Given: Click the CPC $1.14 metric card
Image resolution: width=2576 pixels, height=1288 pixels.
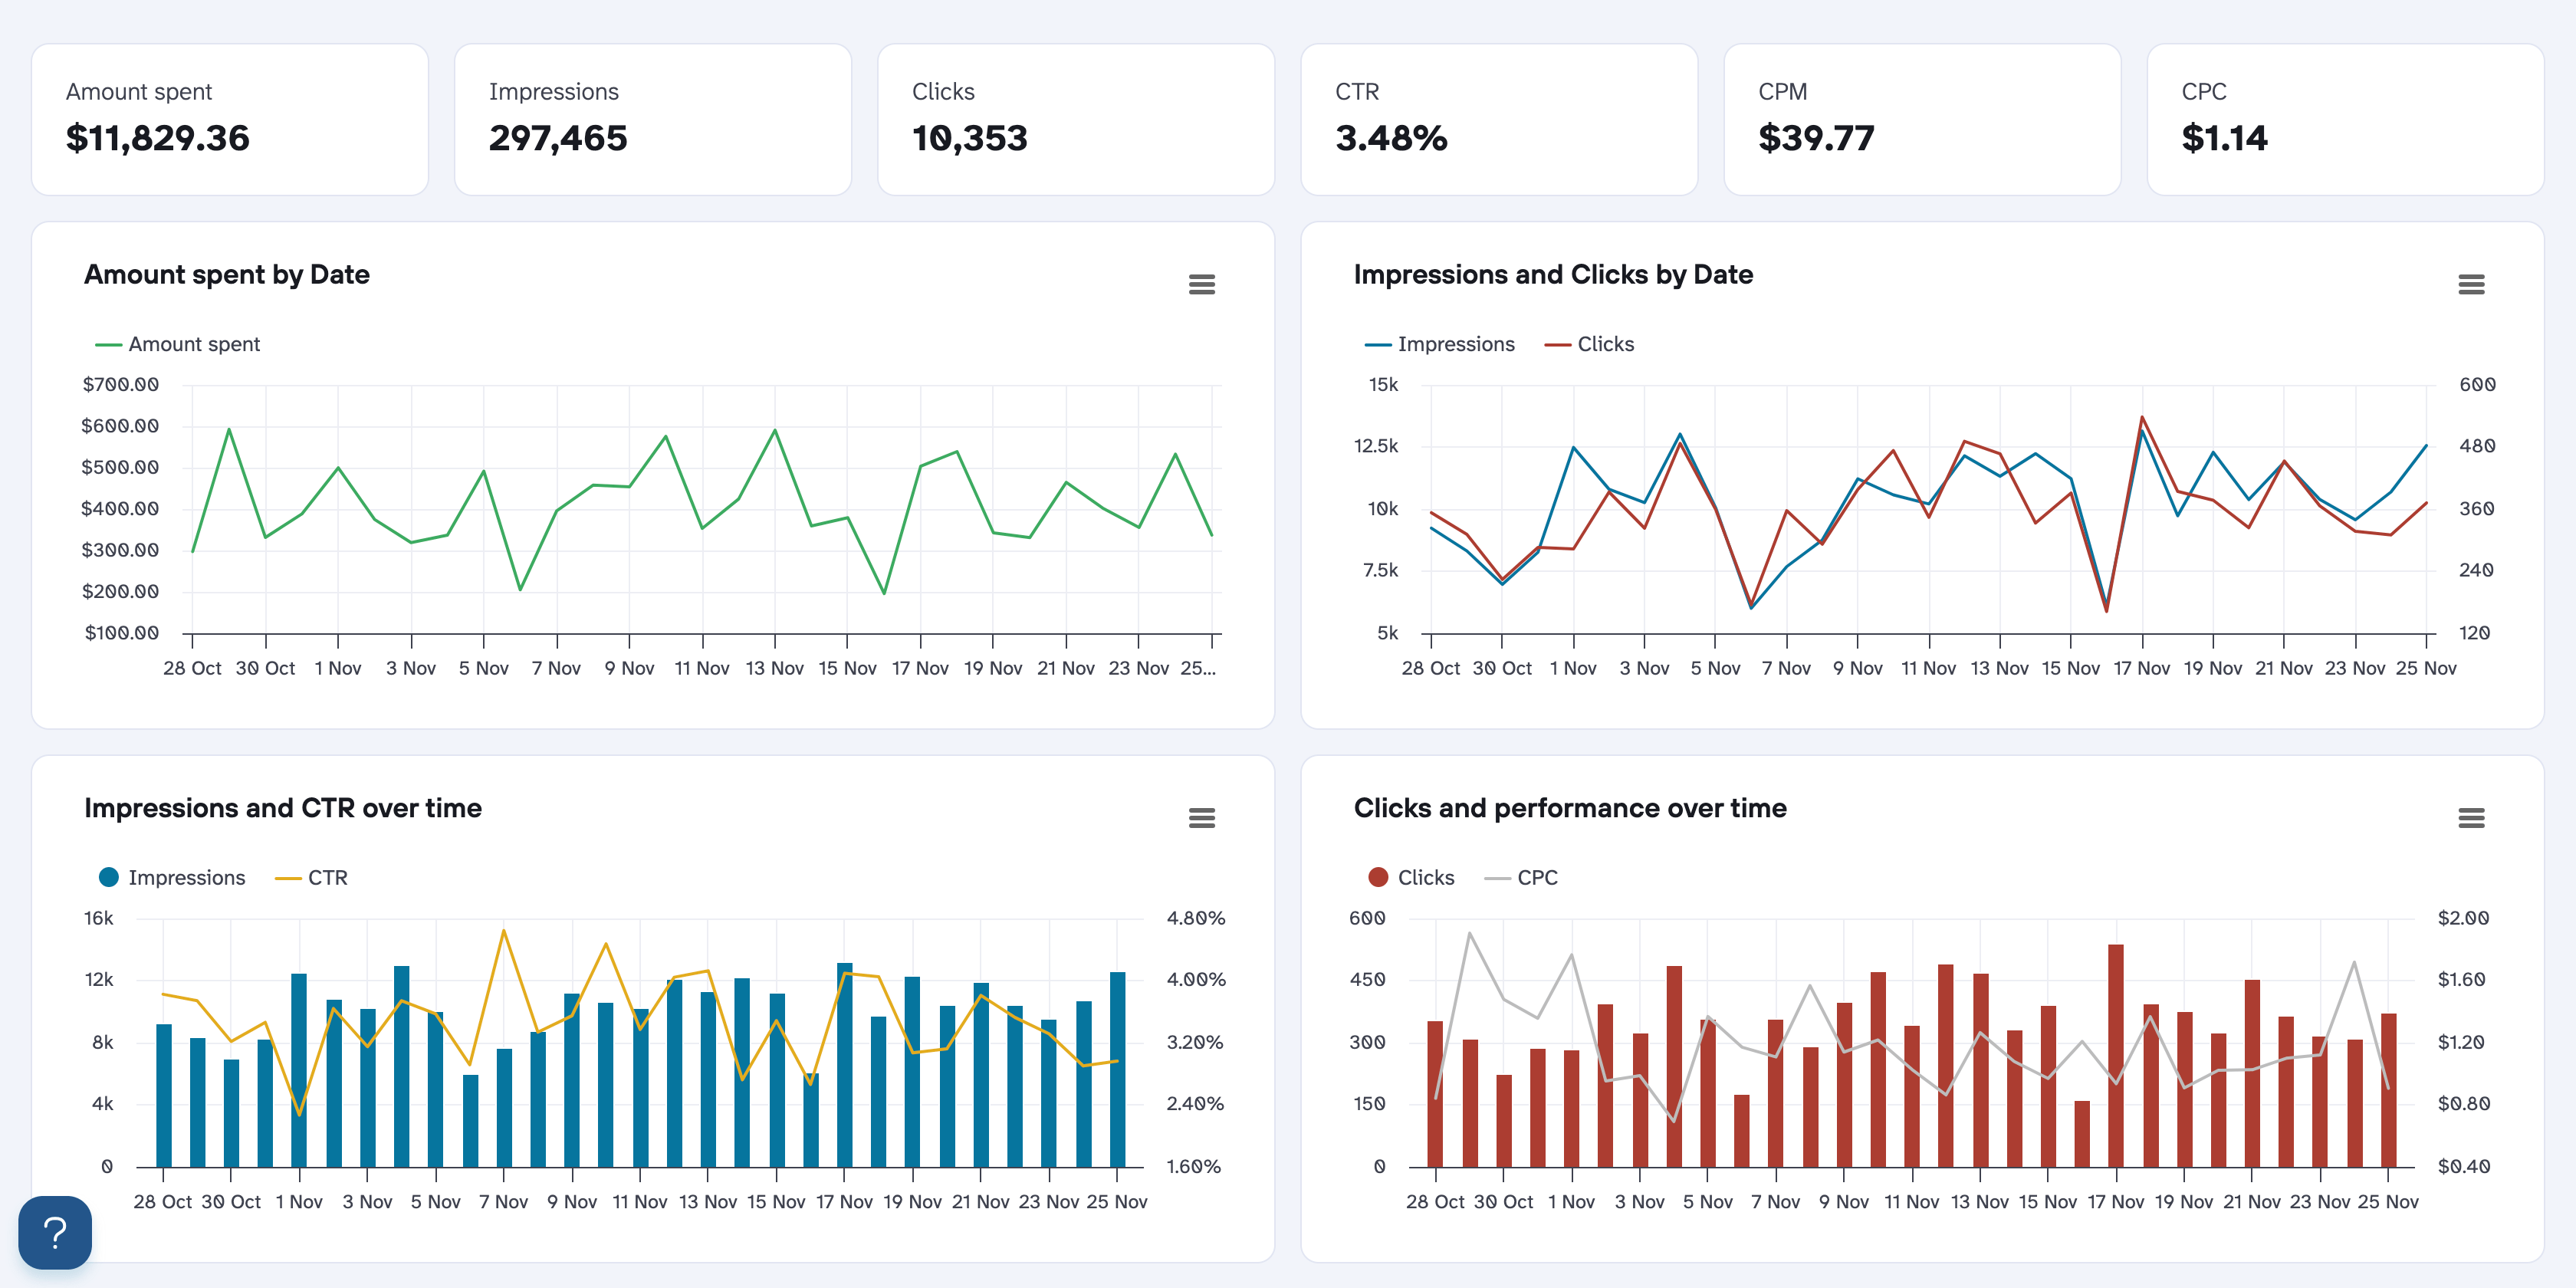Looking at the screenshot, I should coord(2345,119).
